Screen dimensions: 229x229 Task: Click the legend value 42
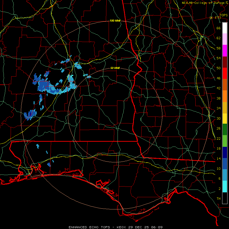219,88
